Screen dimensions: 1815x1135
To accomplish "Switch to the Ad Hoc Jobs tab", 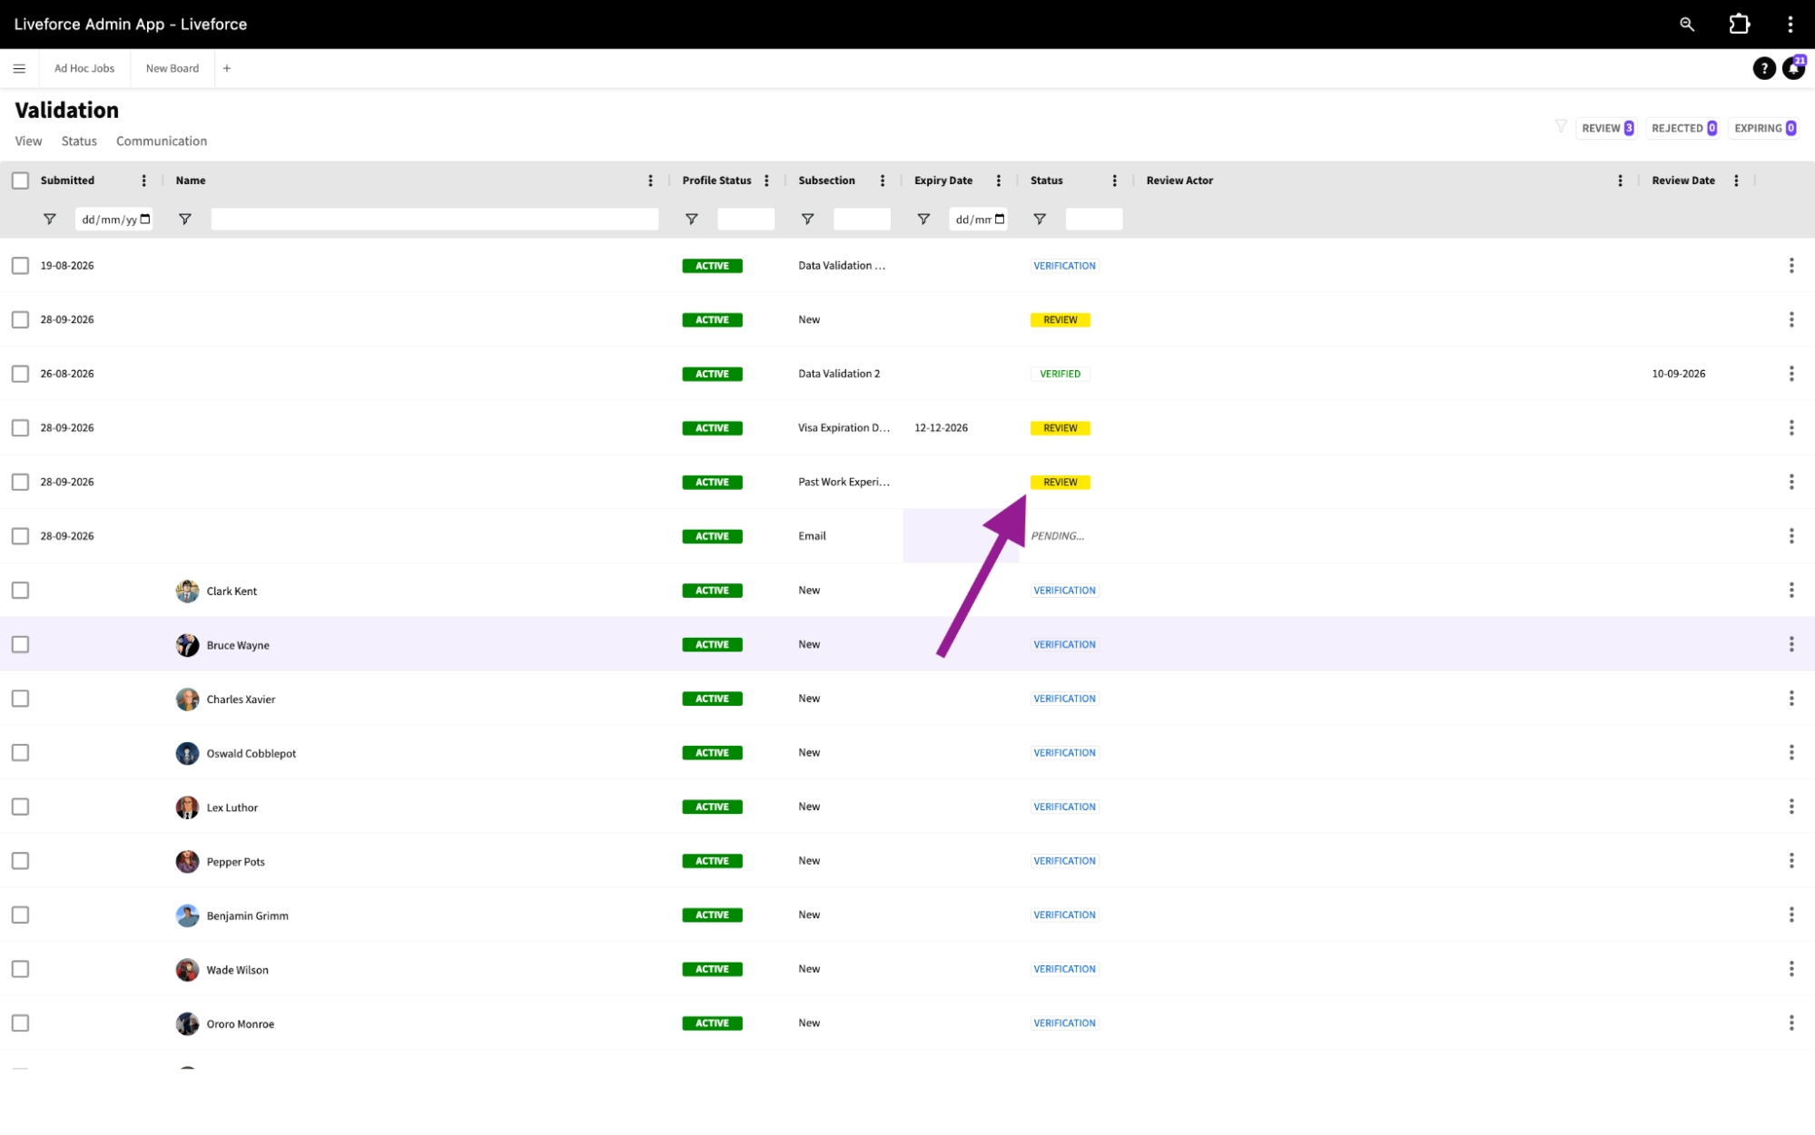I will (84, 68).
